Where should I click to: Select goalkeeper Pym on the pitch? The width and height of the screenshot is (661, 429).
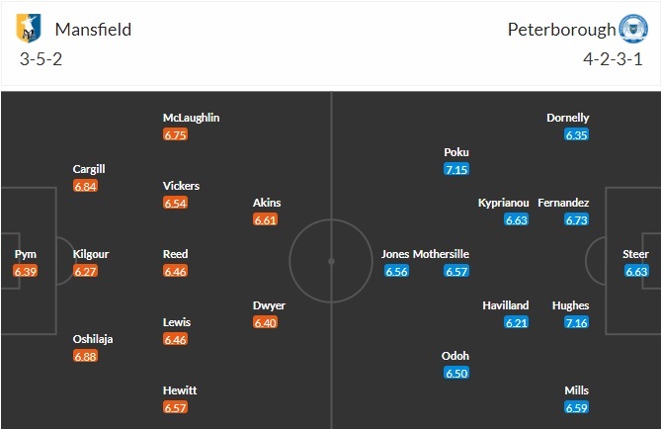pyautogui.click(x=26, y=254)
